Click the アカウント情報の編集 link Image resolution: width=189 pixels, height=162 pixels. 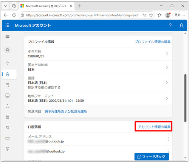(154, 127)
